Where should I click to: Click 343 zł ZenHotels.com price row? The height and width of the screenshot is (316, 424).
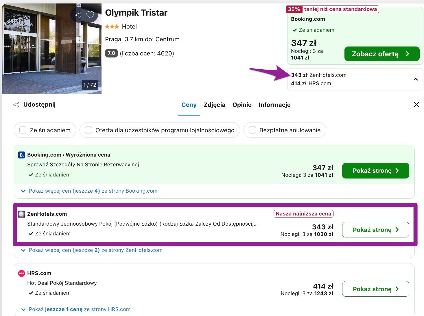click(x=319, y=75)
